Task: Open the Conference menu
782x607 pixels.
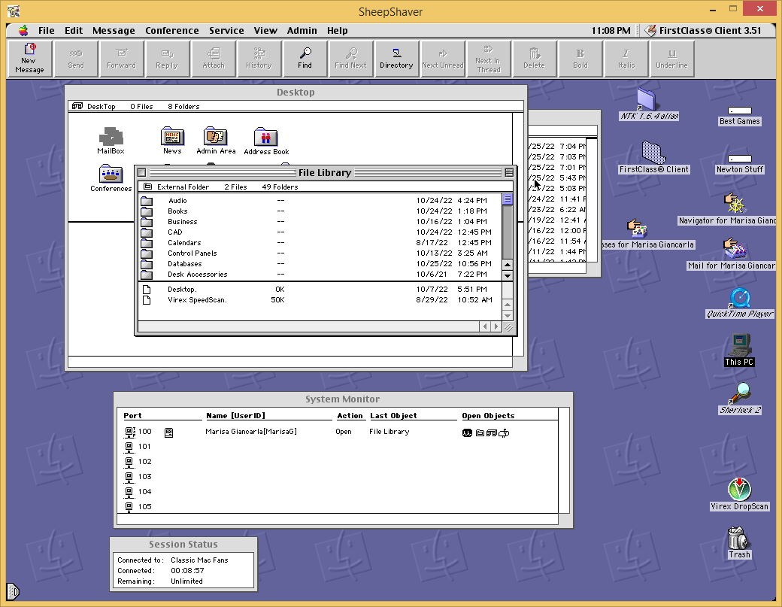Action: (x=172, y=30)
